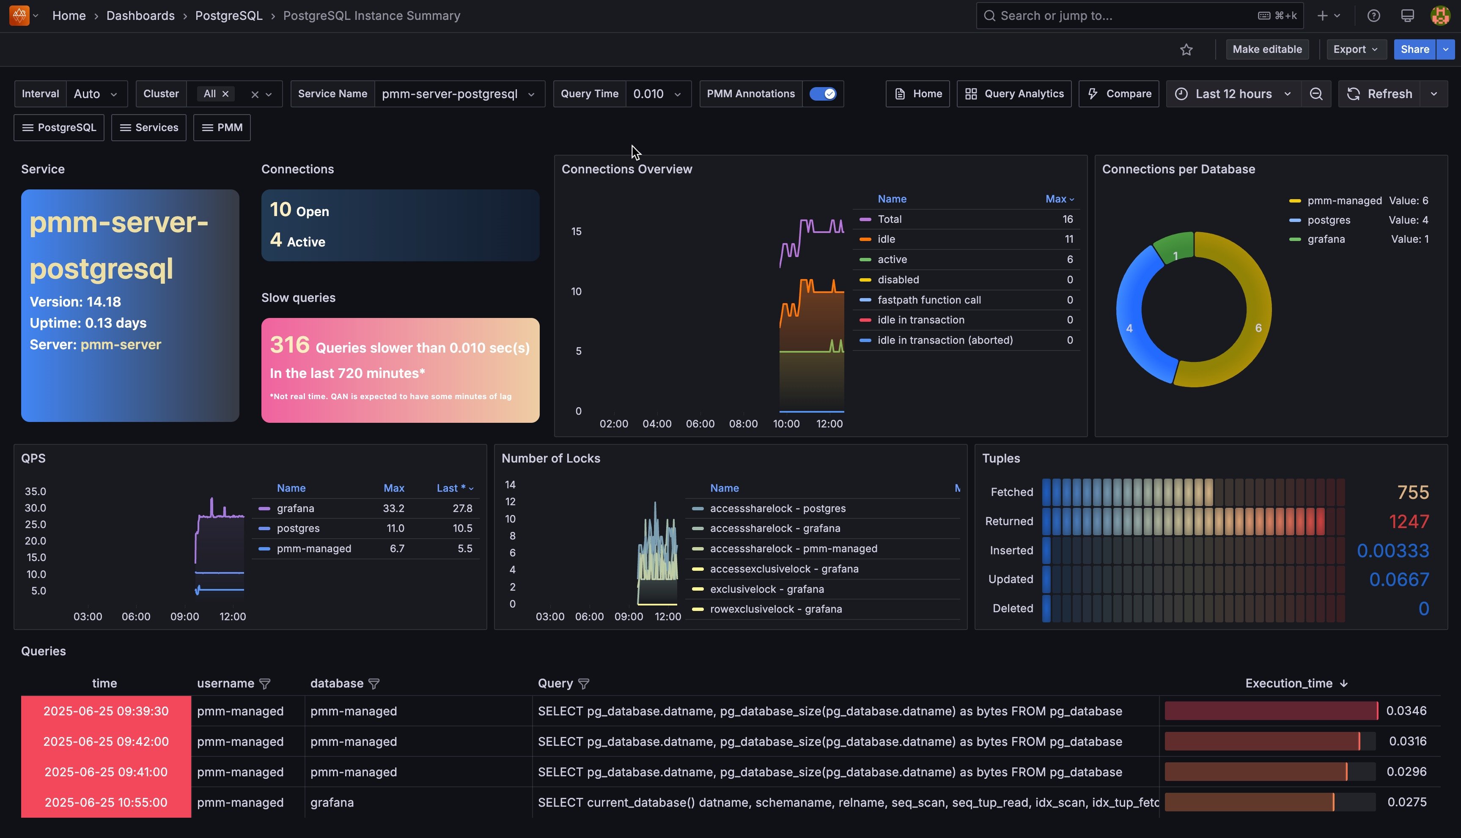This screenshot has height=838, width=1461.
Task: Click the Make editable button
Action: [x=1267, y=49]
